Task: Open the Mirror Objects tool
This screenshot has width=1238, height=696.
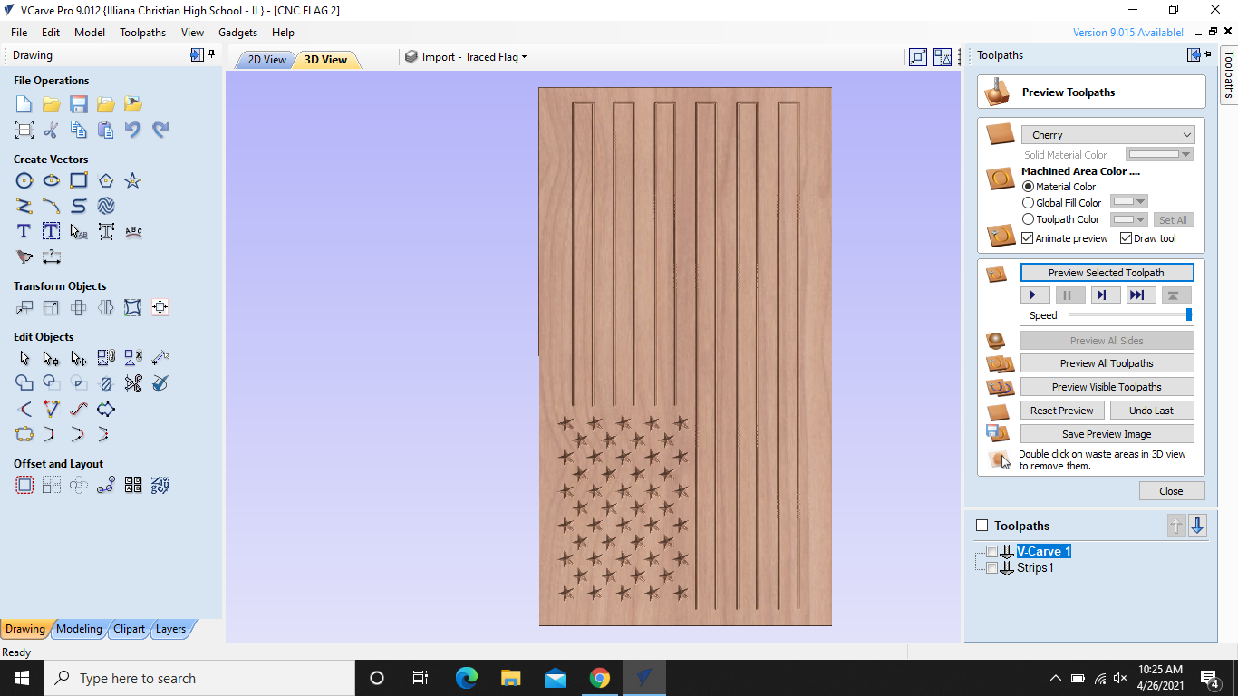Action: 106,307
